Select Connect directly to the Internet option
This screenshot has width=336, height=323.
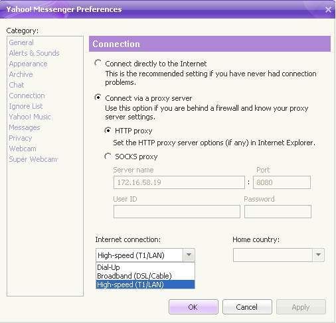[98, 64]
